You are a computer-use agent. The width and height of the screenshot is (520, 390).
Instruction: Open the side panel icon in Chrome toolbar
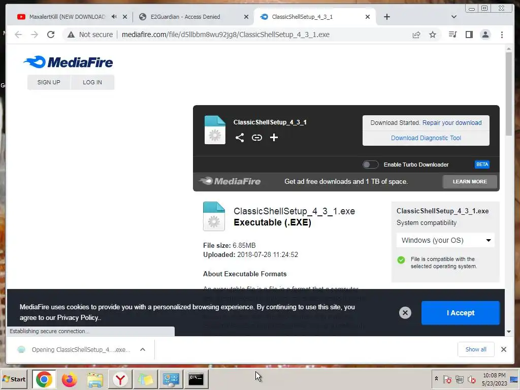pyautogui.click(x=469, y=35)
